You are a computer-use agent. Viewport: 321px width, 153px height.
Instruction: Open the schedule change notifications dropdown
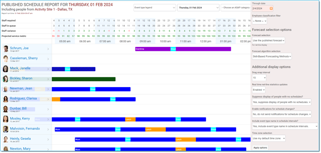point(281,114)
